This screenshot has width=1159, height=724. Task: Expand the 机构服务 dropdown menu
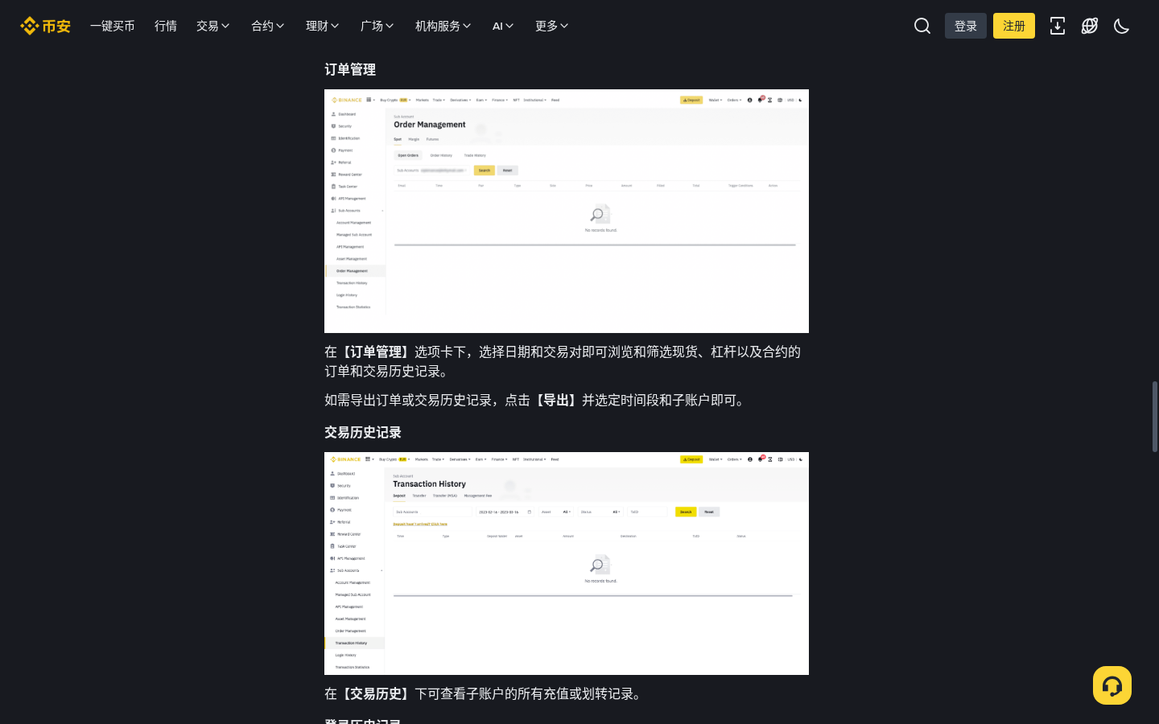[443, 26]
